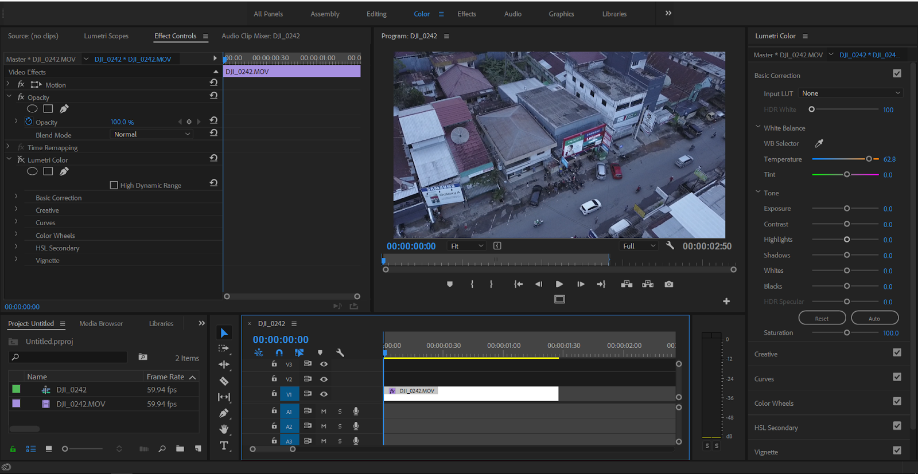Viewport: 918px width, 474px height.
Task: Open the Lumetri Scopes tab
Action: [x=106, y=36]
